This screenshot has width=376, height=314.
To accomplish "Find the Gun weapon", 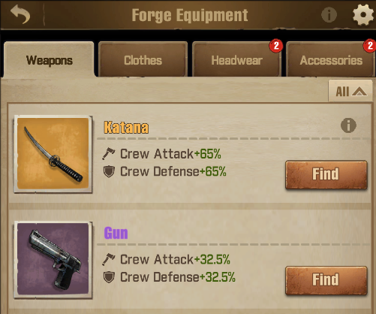I will pyautogui.click(x=326, y=280).
